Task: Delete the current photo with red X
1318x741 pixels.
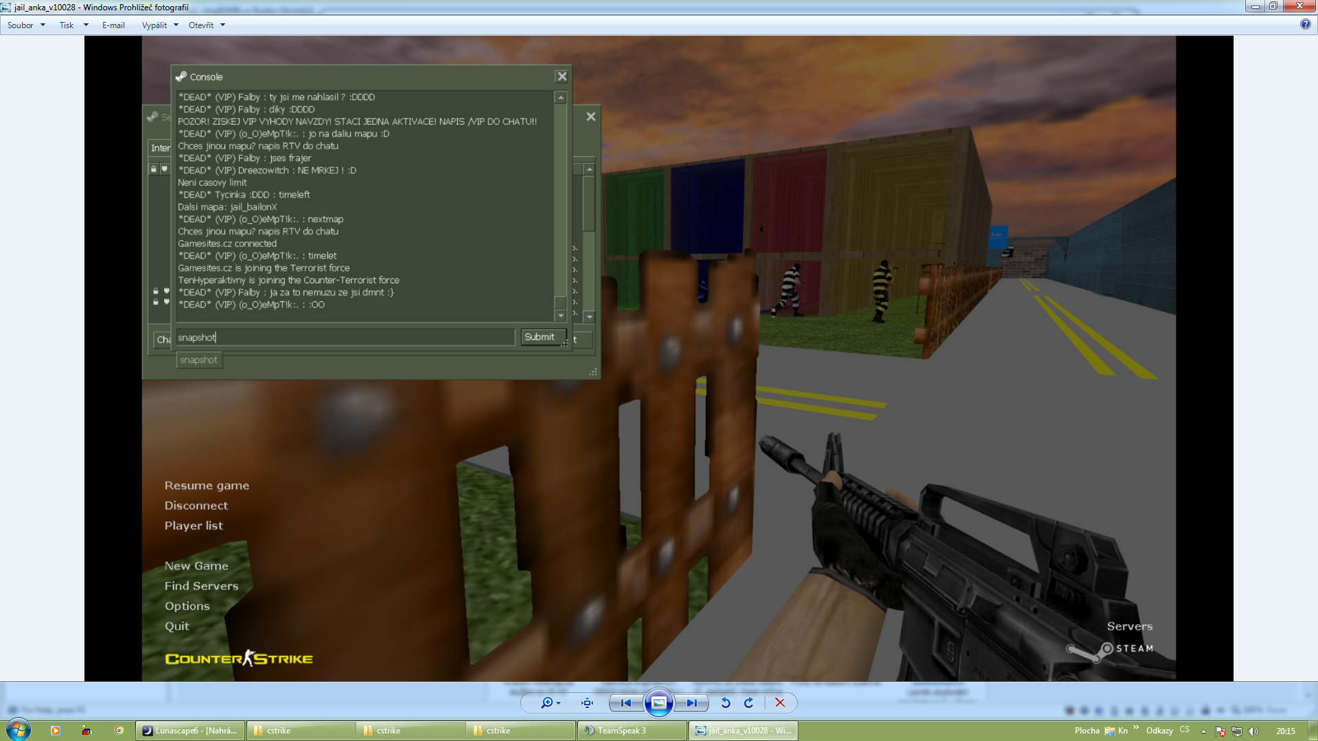Action: point(780,703)
